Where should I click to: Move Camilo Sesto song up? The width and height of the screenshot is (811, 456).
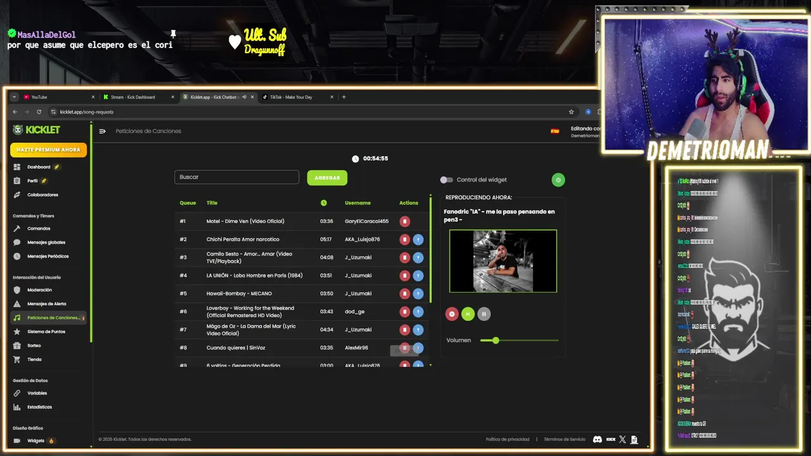click(418, 258)
